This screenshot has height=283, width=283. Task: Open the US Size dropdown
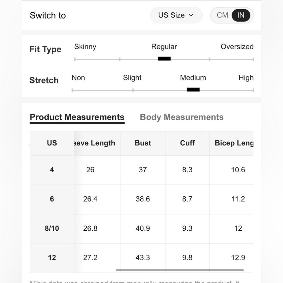coord(176,15)
